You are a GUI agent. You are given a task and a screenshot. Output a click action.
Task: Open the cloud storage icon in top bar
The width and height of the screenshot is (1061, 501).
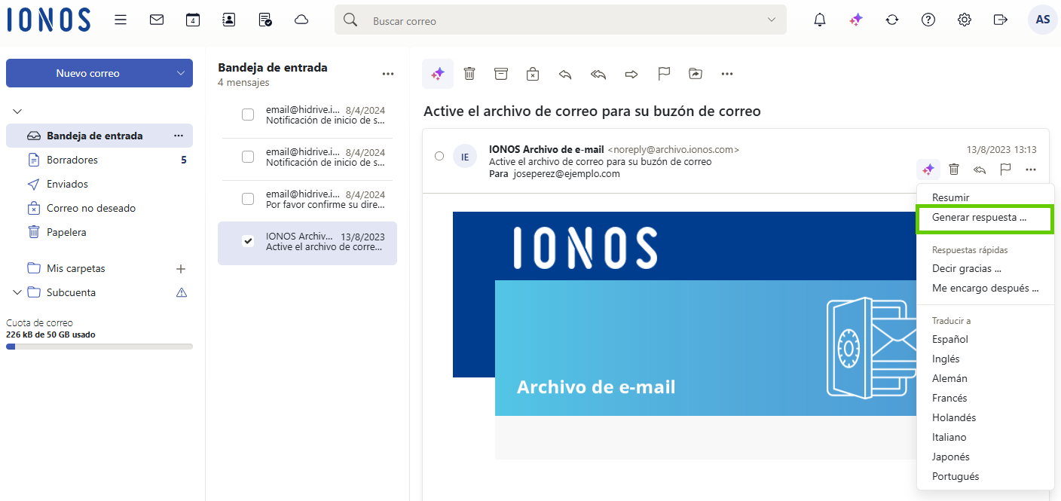point(301,20)
